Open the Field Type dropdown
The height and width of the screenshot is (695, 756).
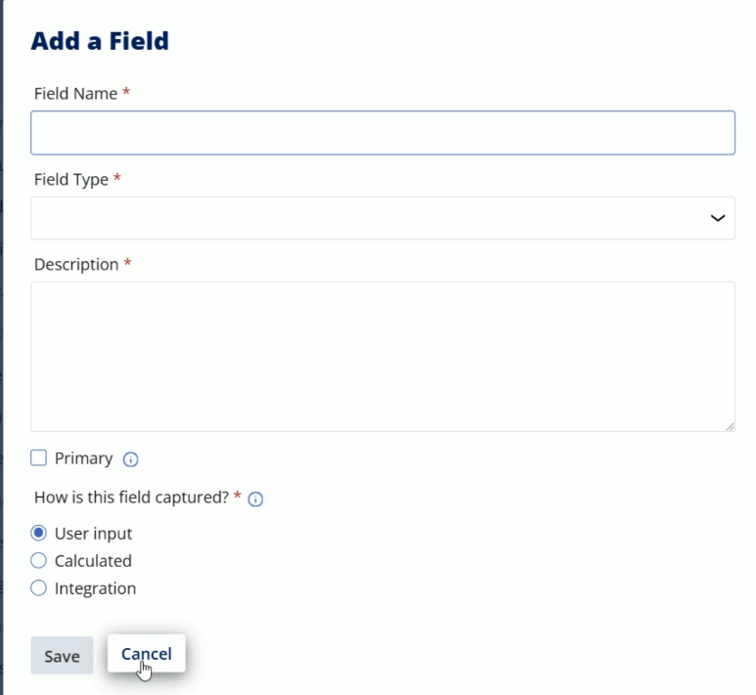tap(382, 218)
